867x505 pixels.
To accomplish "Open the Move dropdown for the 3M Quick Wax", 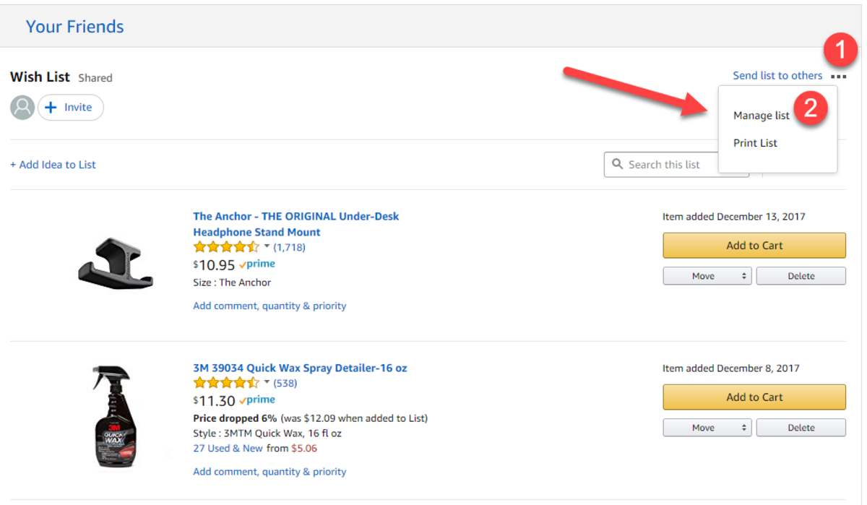I will (707, 427).
